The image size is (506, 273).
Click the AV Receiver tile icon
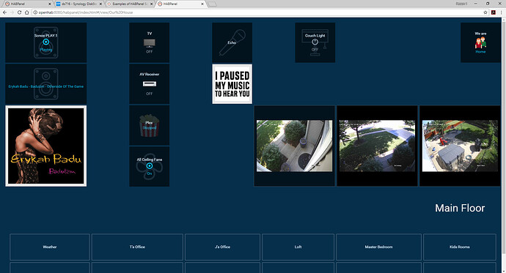[x=150, y=84]
